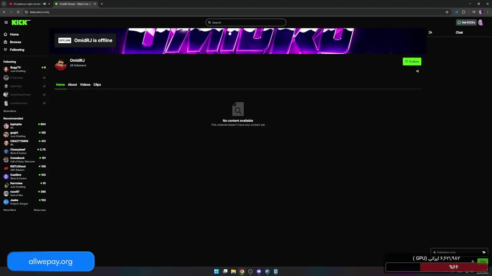
Task: Click the Chrome taskbar icon
Action: coord(242,271)
